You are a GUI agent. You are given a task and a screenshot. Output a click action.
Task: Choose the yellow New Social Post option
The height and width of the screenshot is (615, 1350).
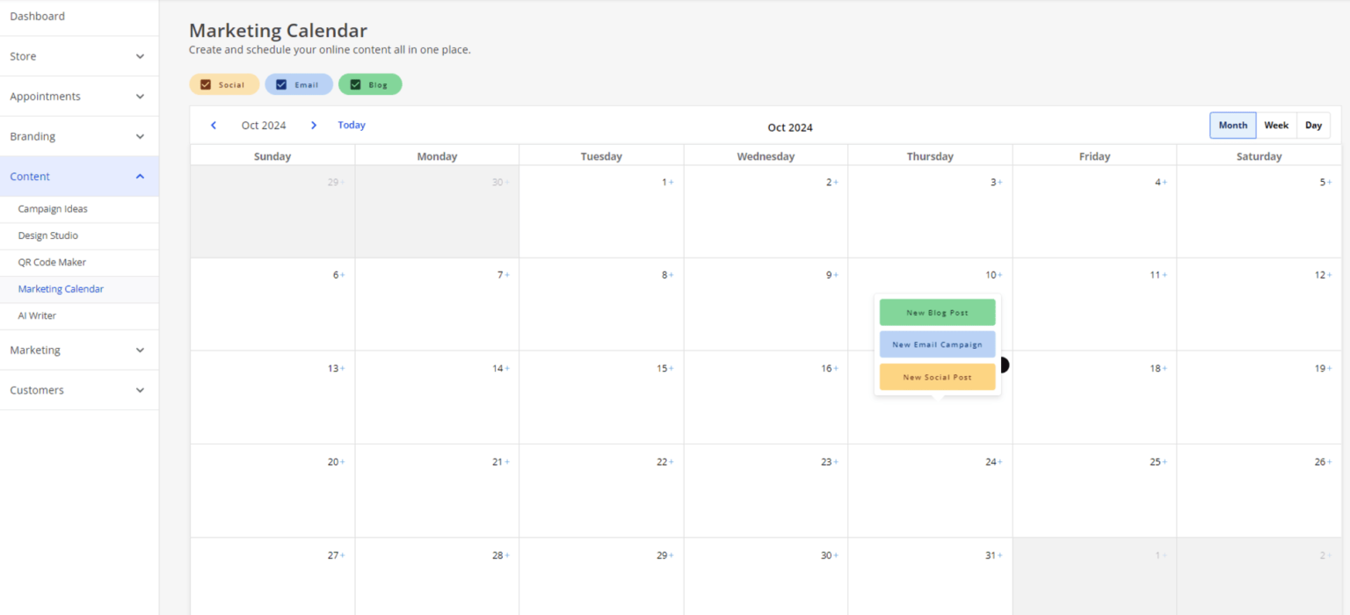coord(937,377)
